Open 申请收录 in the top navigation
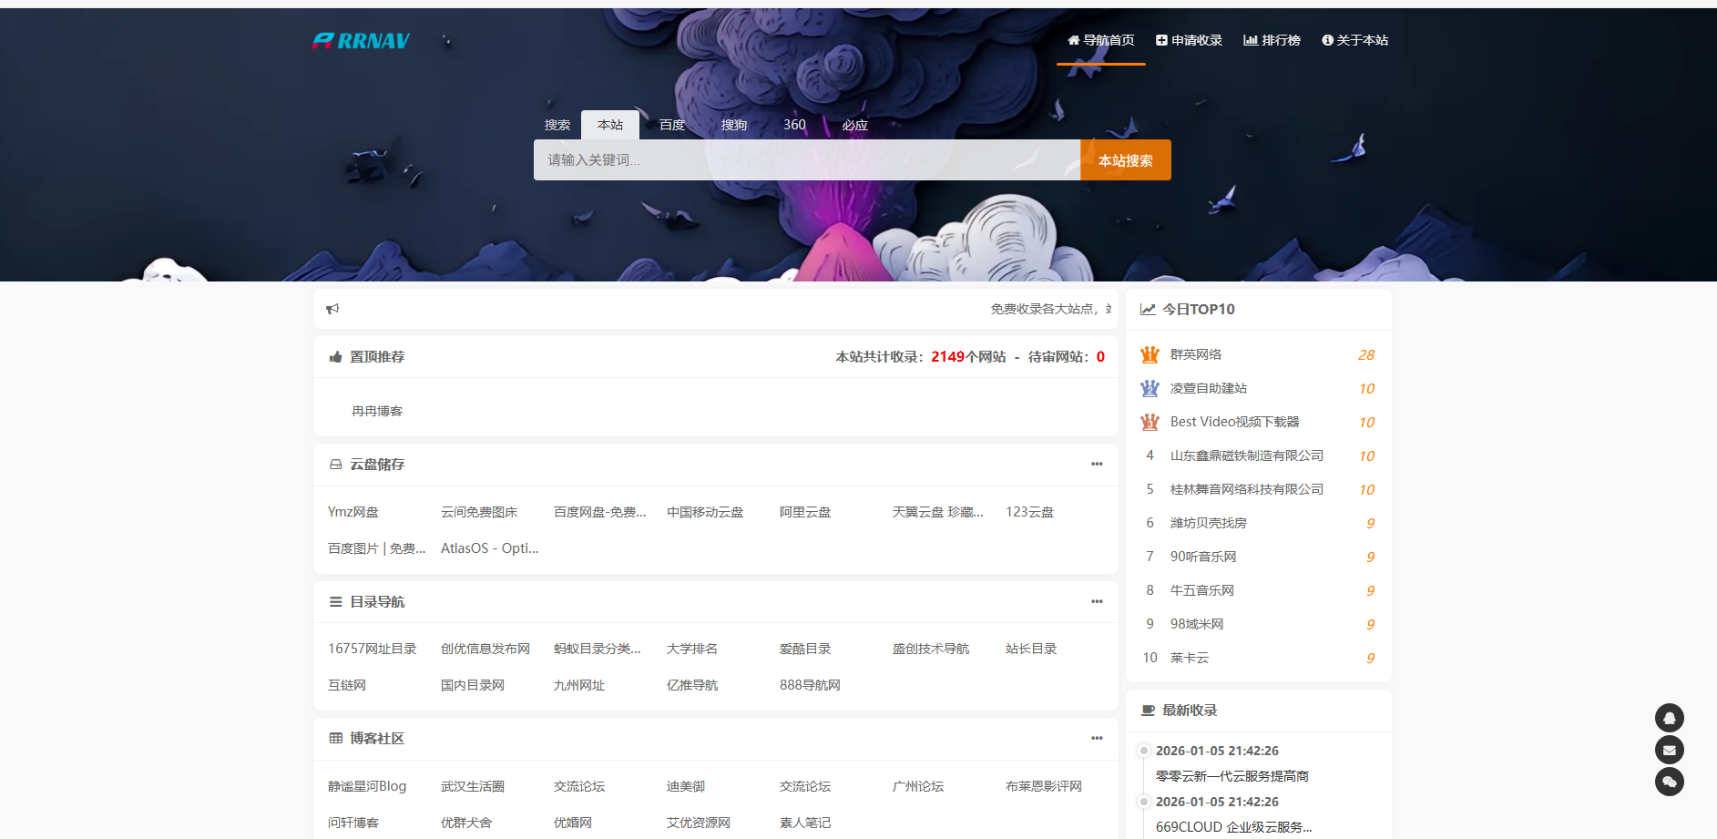 tap(1189, 40)
